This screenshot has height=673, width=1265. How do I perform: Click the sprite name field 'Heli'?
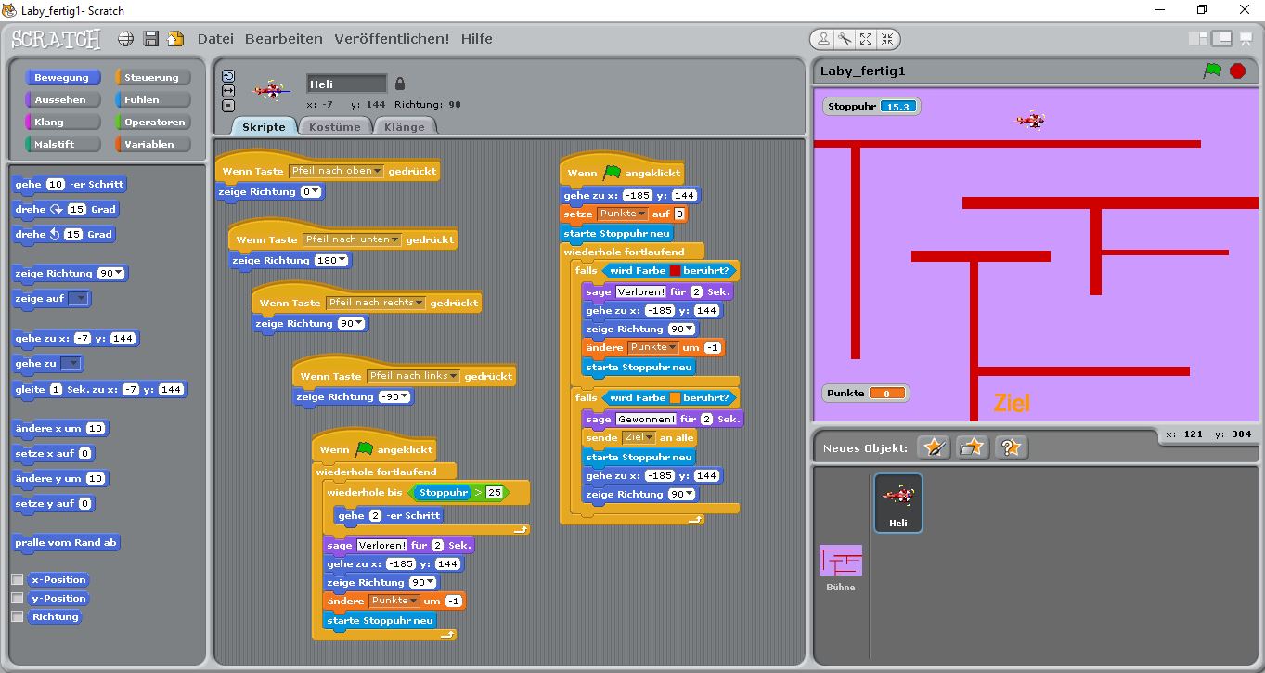346,84
